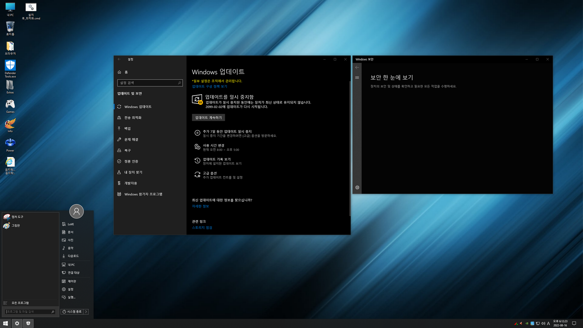Screen dimensions: 583x328
Task: Open the 설치 후_최적화.cmd desktop file
Action: click(x=31, y=11)
